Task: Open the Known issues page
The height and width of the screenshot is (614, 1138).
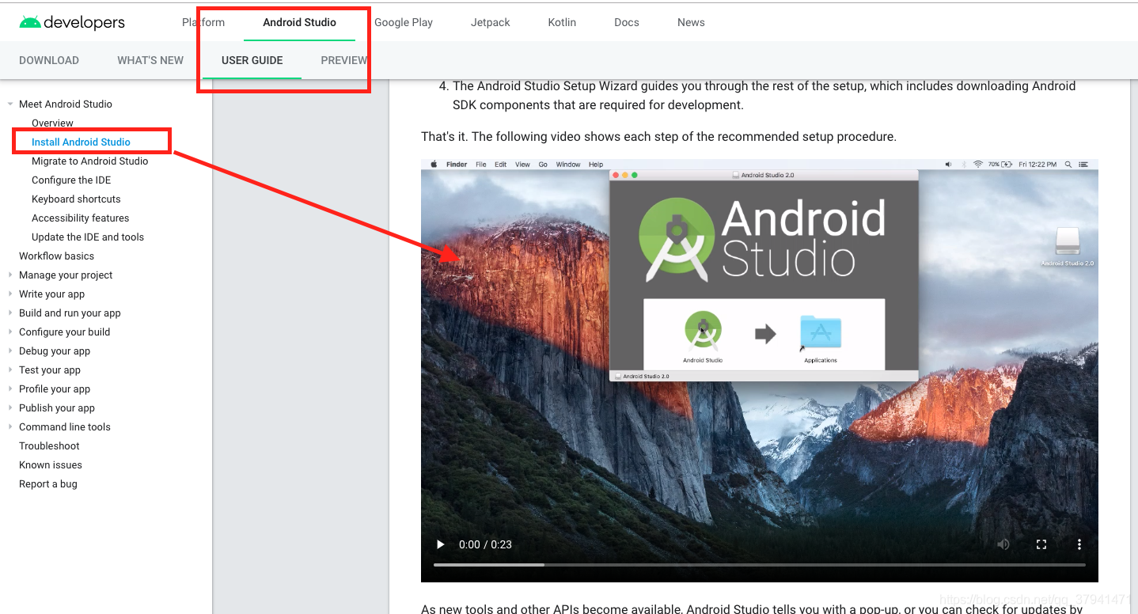Action: click(51, 465)
